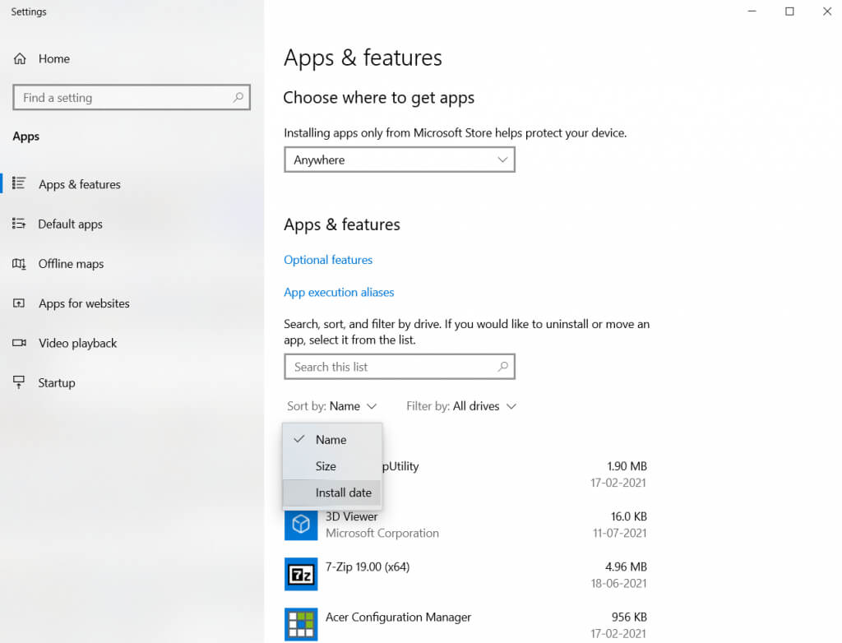Click the Home icon in sidebar
Viewport: 842px width, 643px height.
20,59
